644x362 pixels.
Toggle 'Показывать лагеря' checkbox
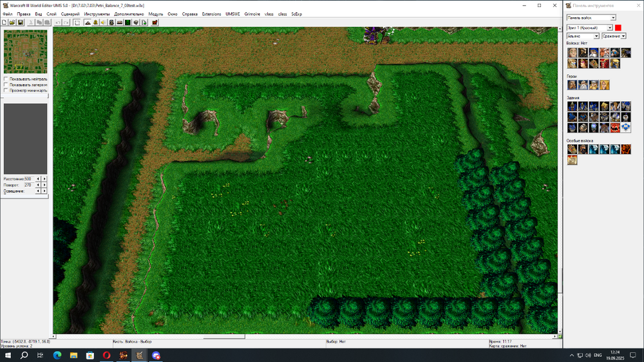pyautogui.click(x=6, y=85)
